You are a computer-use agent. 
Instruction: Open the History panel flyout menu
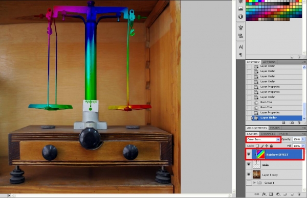pyautogui.click(x=304, y=62)
